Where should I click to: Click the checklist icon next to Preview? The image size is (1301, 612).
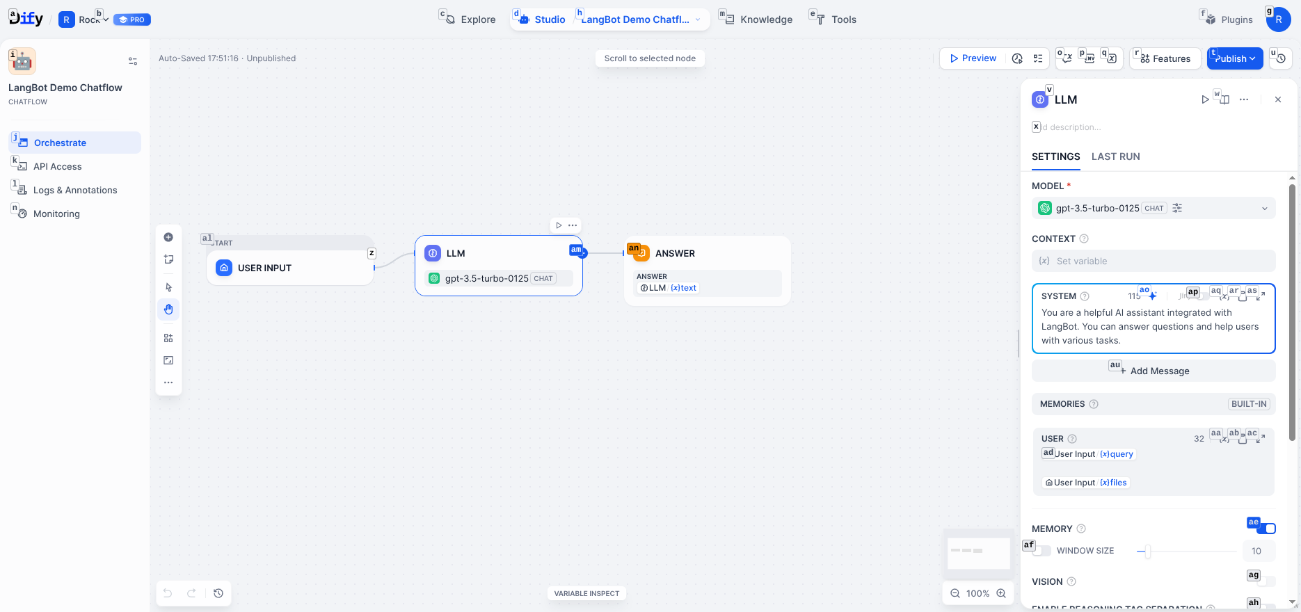(1037, 58)
